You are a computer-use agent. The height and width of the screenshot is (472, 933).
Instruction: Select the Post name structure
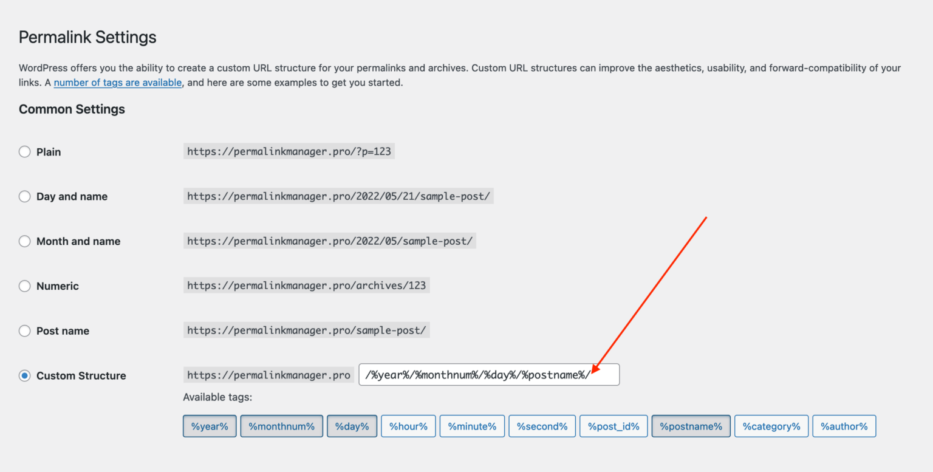click(24, 330)
